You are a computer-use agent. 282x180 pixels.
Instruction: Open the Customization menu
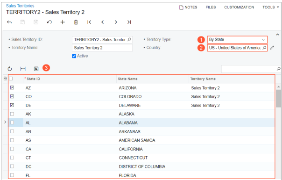tap(239, 7)
